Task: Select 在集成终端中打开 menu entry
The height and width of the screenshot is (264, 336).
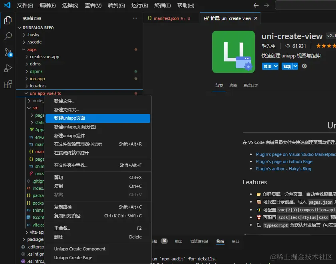Action: coord(98,153)
